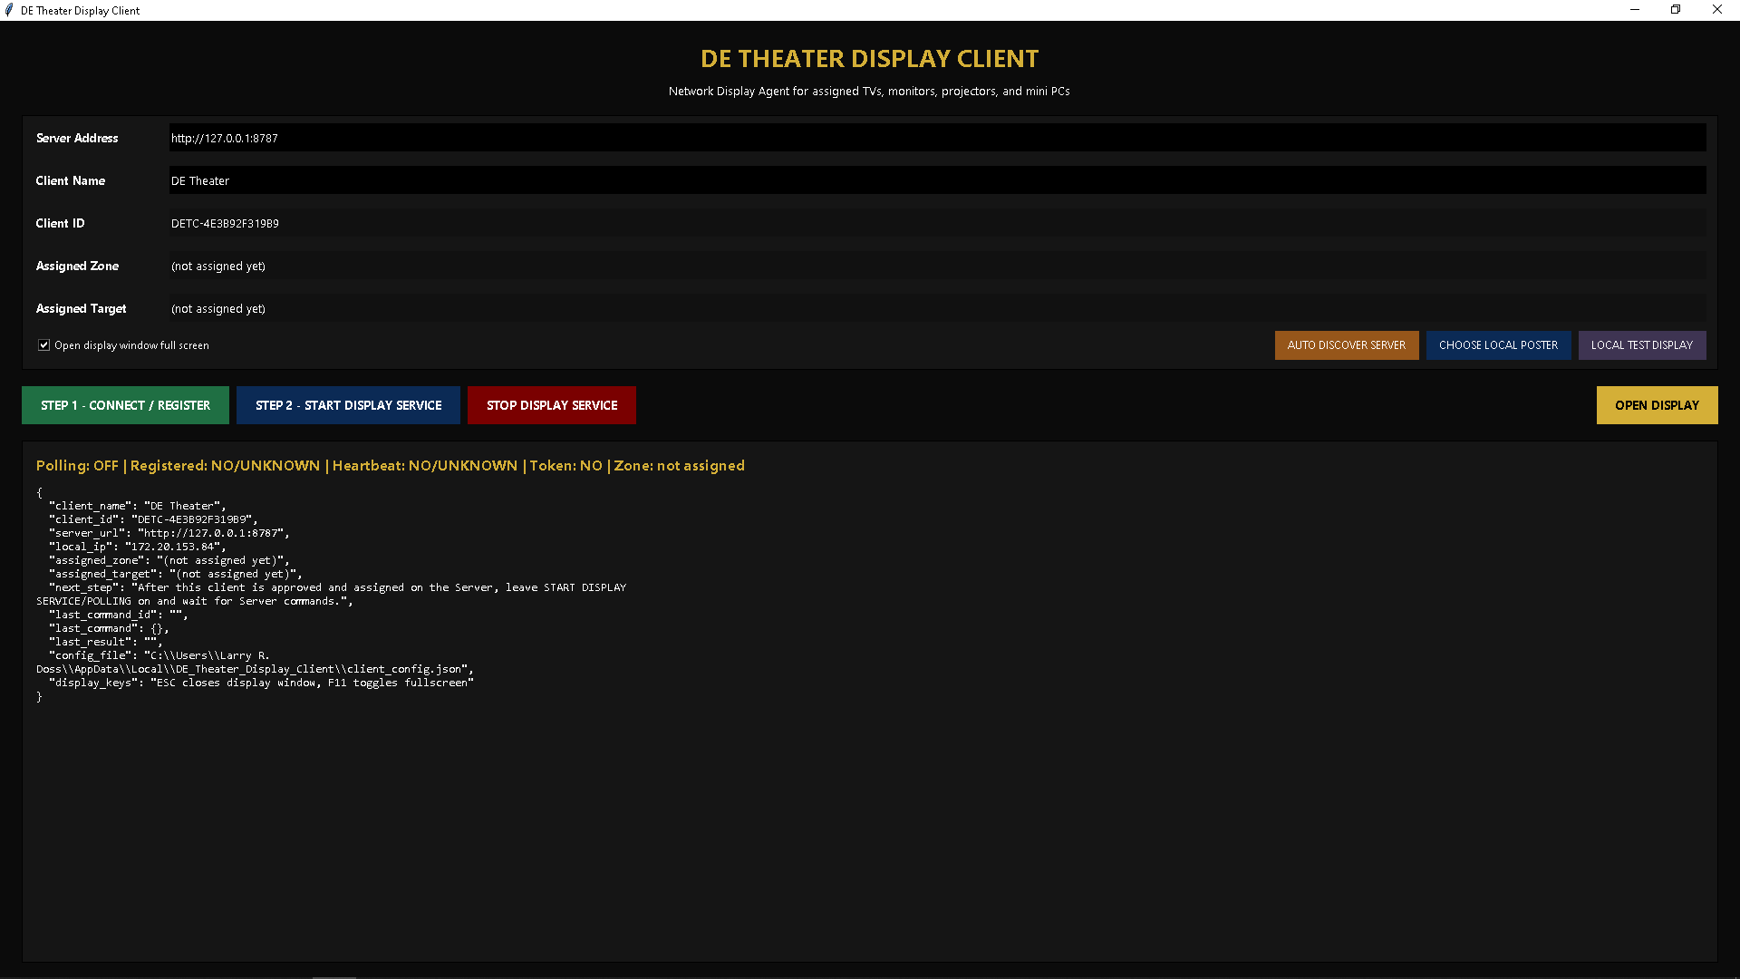1740x979 pixels.
Task: Minimize the DE Theater Display Client window
Action: click(1635, 10)
